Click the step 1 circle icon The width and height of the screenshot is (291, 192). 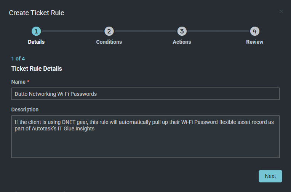pos(36,31)
